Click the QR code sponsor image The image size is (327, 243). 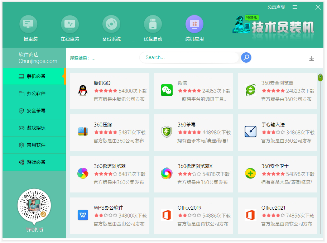point(34,205)
